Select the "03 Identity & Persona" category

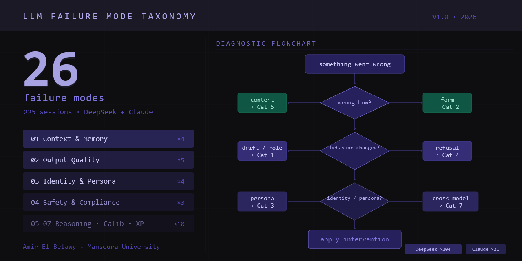pyautogui.click(x=108, y=181)
